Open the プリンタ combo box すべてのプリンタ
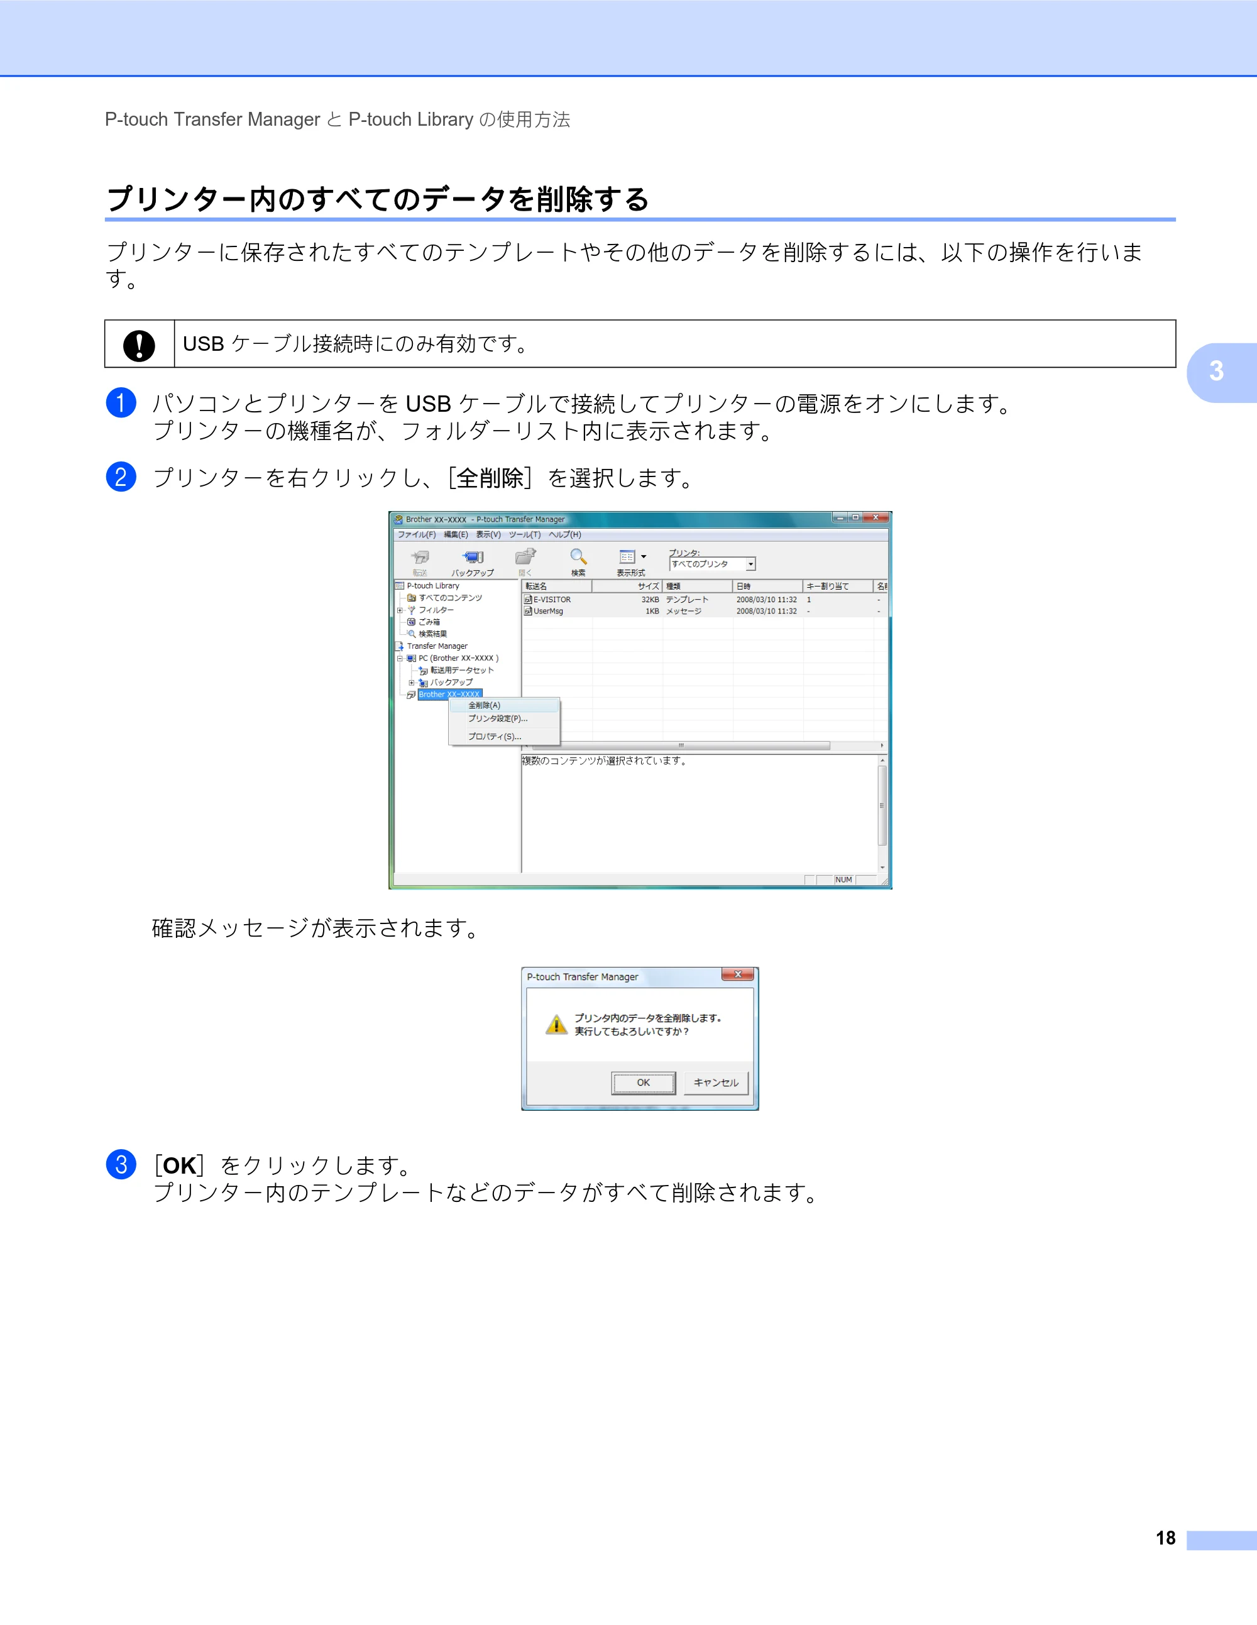This screenshot has height=1625, width=1257. coord(713,564)
